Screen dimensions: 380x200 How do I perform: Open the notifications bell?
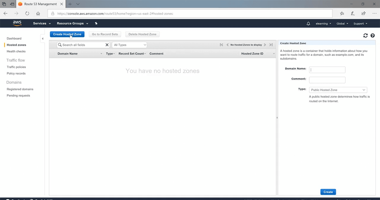308,23
